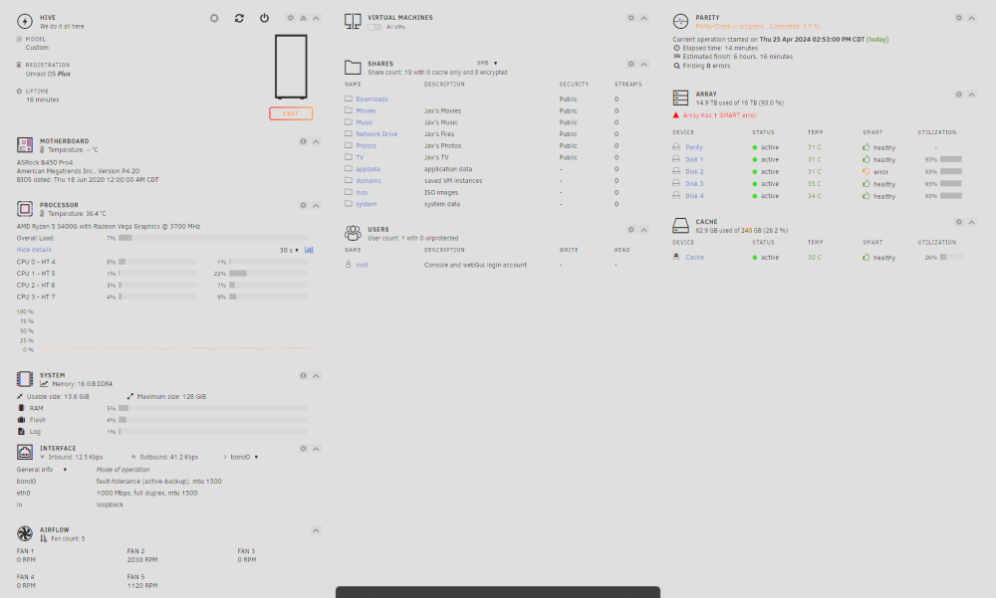Click the eject-style icon in HIVE header
Screen dimensions: 996x598
(303, 18)
